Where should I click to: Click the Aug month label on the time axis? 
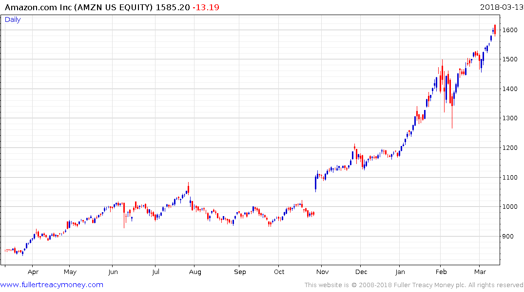pyautogui.click(x=195, y=272)
